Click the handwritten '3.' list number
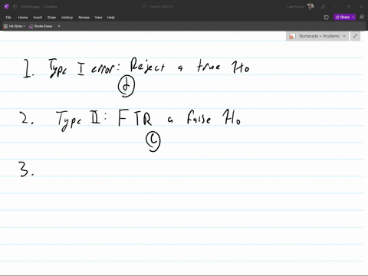 26,169
